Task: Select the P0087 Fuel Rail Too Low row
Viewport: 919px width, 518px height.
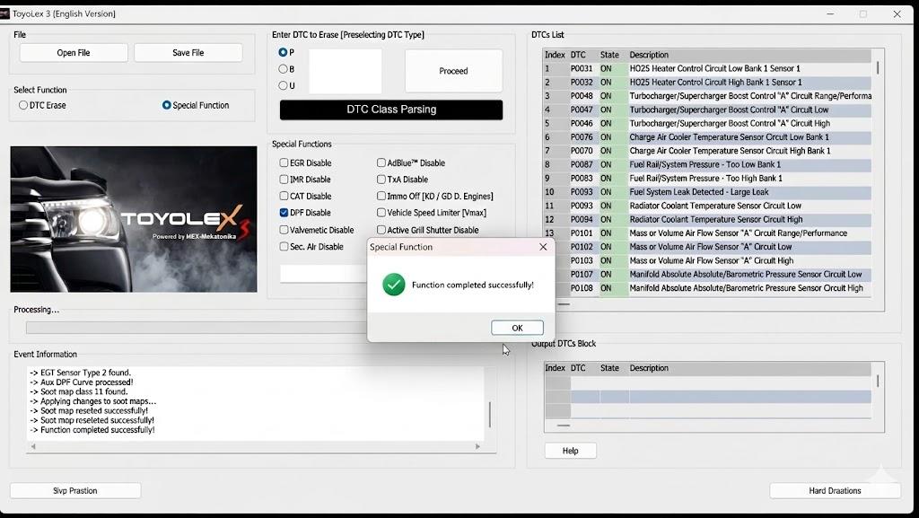Action: click(x=707, y=164)
